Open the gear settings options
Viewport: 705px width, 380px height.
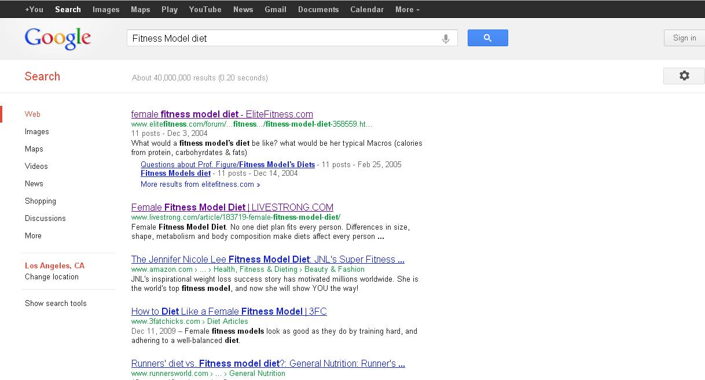coord(684,76)
